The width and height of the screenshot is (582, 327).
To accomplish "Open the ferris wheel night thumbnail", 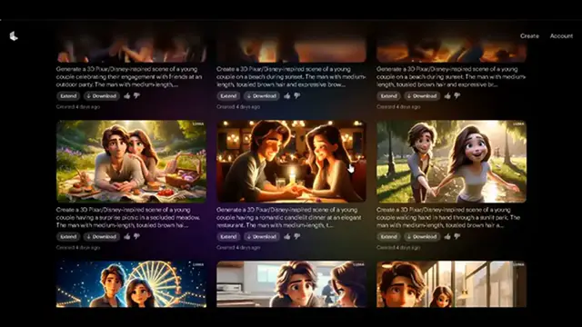I will [131, 284].
